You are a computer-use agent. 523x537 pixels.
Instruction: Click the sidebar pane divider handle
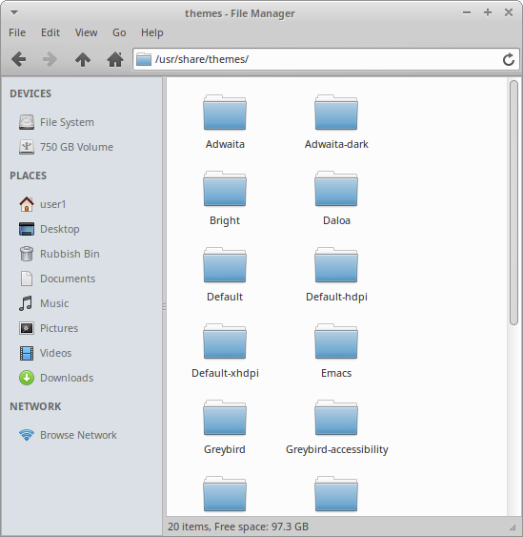coord(164,306)
